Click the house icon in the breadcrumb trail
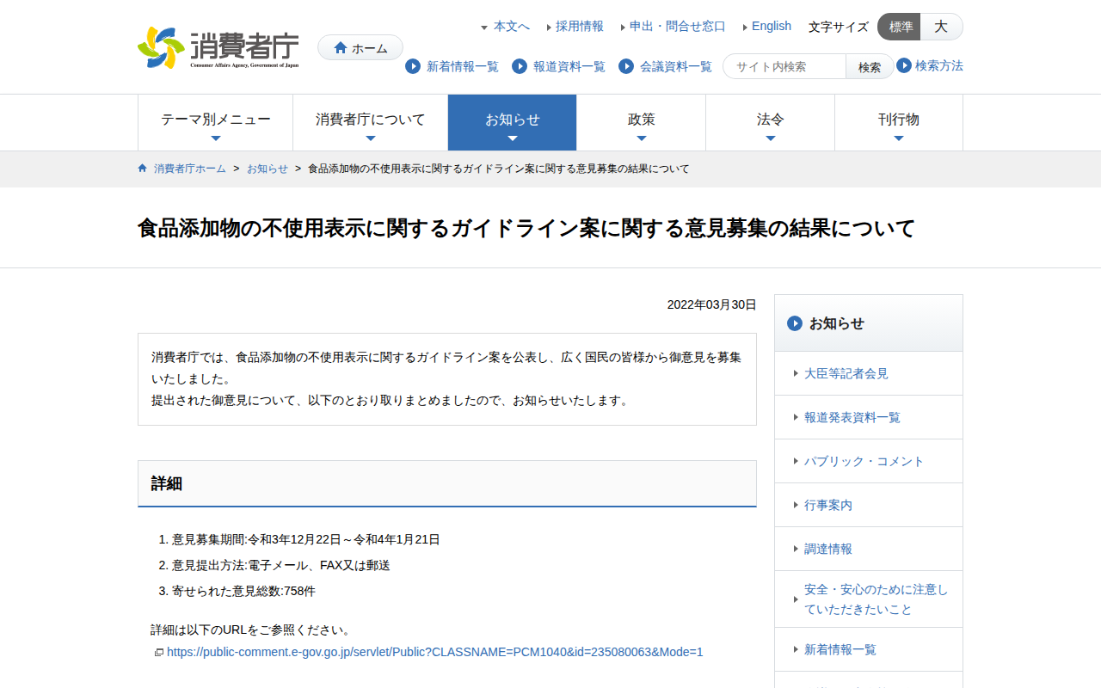1101x688 pixels. [142, 168]
